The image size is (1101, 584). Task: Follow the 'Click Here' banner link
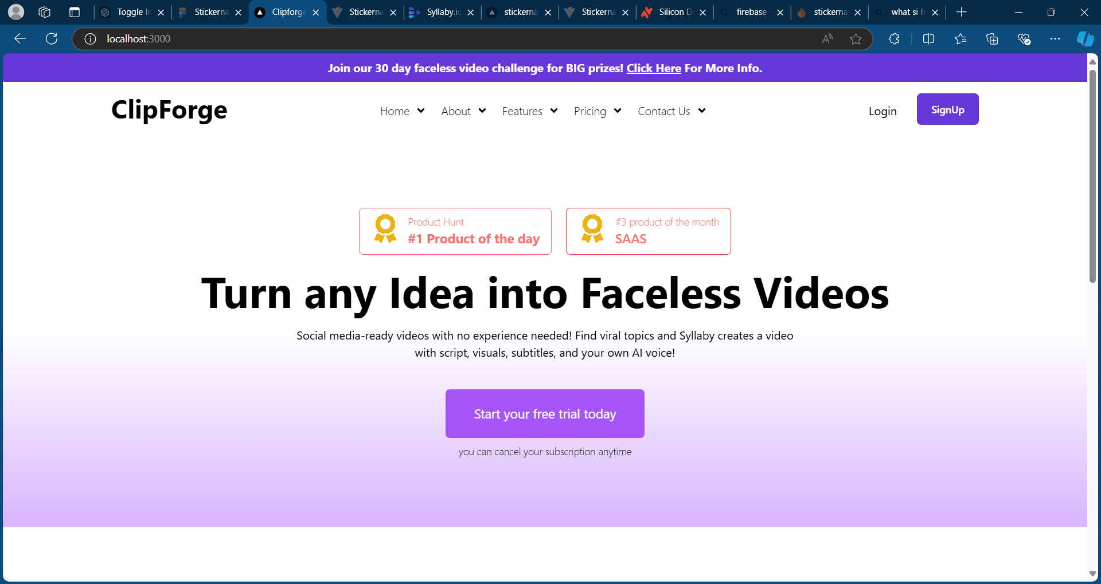click(x=654, y=68)
